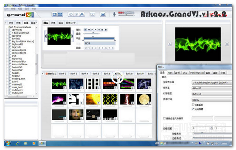This screenshot has height=150, width=236.
Task: Toggle the unchecked checkbox below Display dropdown
Action: click(x=193, y=105)
